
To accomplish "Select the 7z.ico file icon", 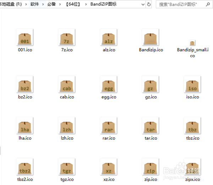I will coord(67,37).
